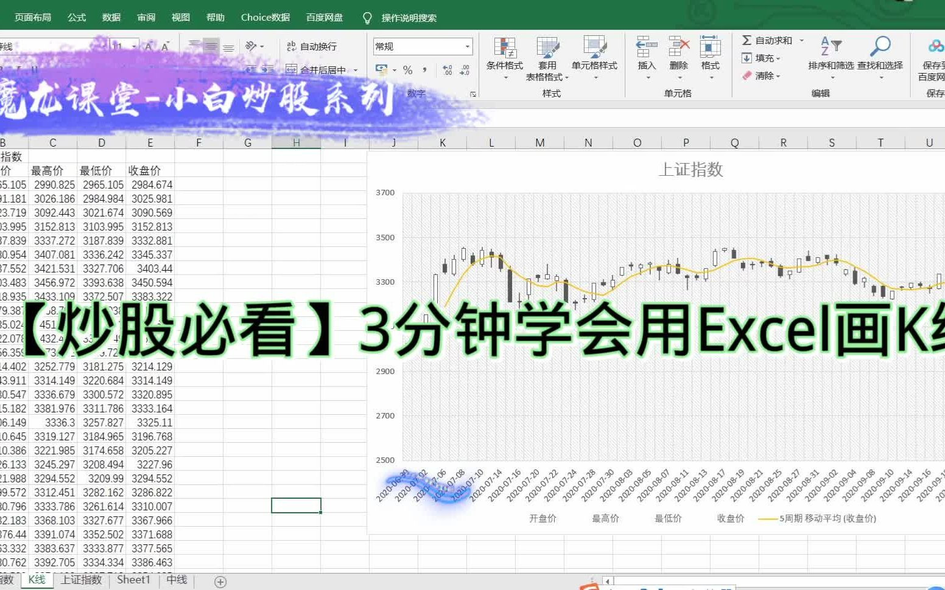The width and height of the screenshot is (945, 590).
Task: Click the accounting number format icon
Action: [382, 70]
